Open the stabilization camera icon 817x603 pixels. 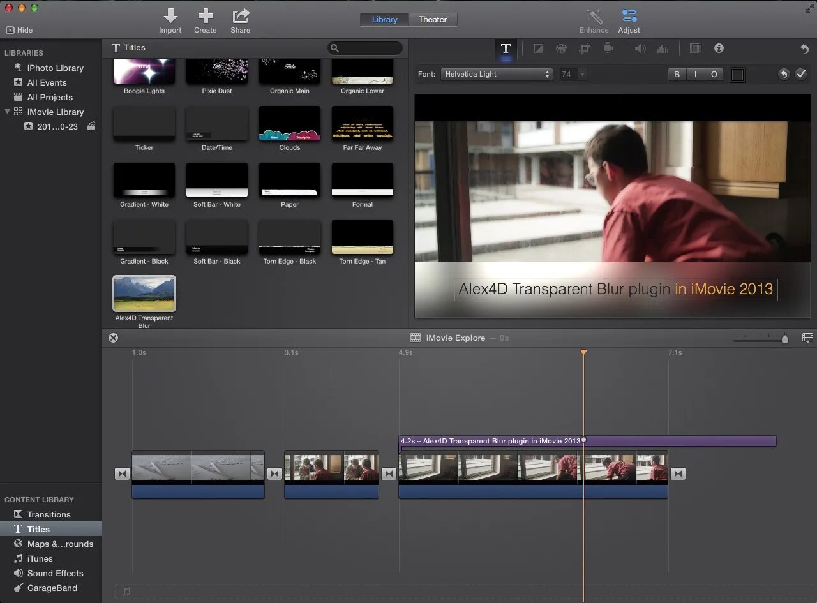coord(608,48)
